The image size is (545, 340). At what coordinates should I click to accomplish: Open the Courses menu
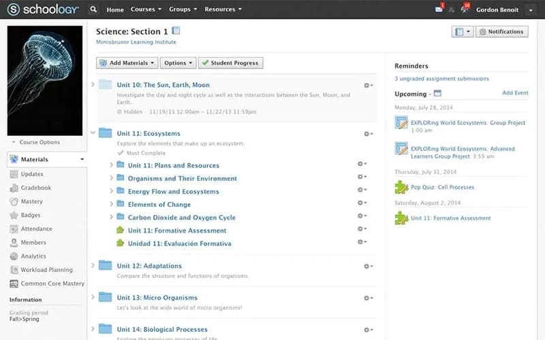146,10
